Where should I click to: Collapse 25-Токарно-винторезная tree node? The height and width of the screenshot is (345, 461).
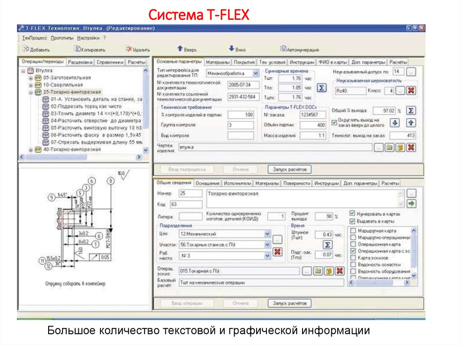tap(31, 92)
